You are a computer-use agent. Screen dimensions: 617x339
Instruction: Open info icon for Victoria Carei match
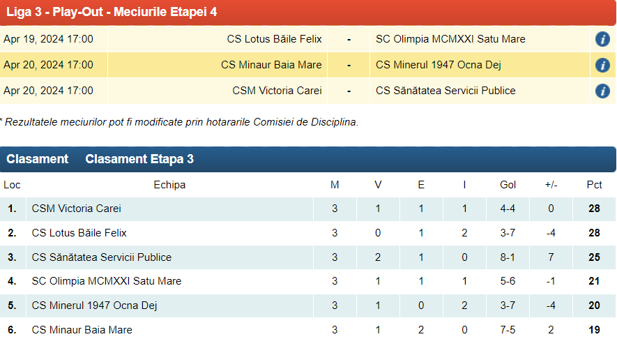coord(602,91)
